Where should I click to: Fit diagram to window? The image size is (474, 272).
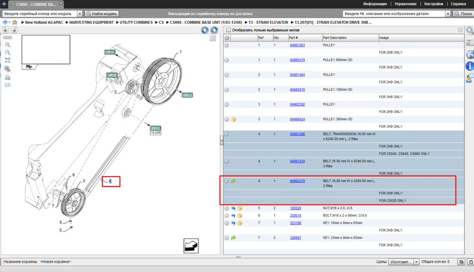(8, 60)
